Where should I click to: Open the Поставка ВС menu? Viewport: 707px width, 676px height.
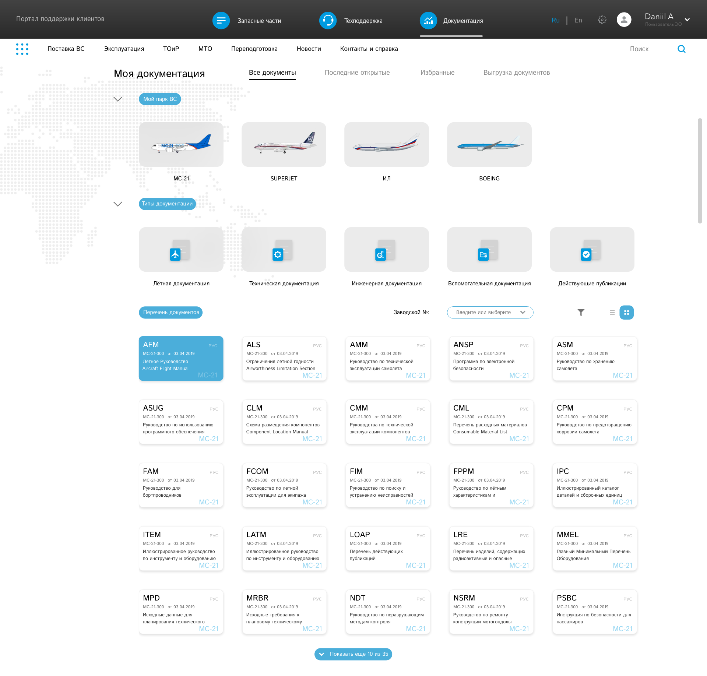(x=66, y=49)
